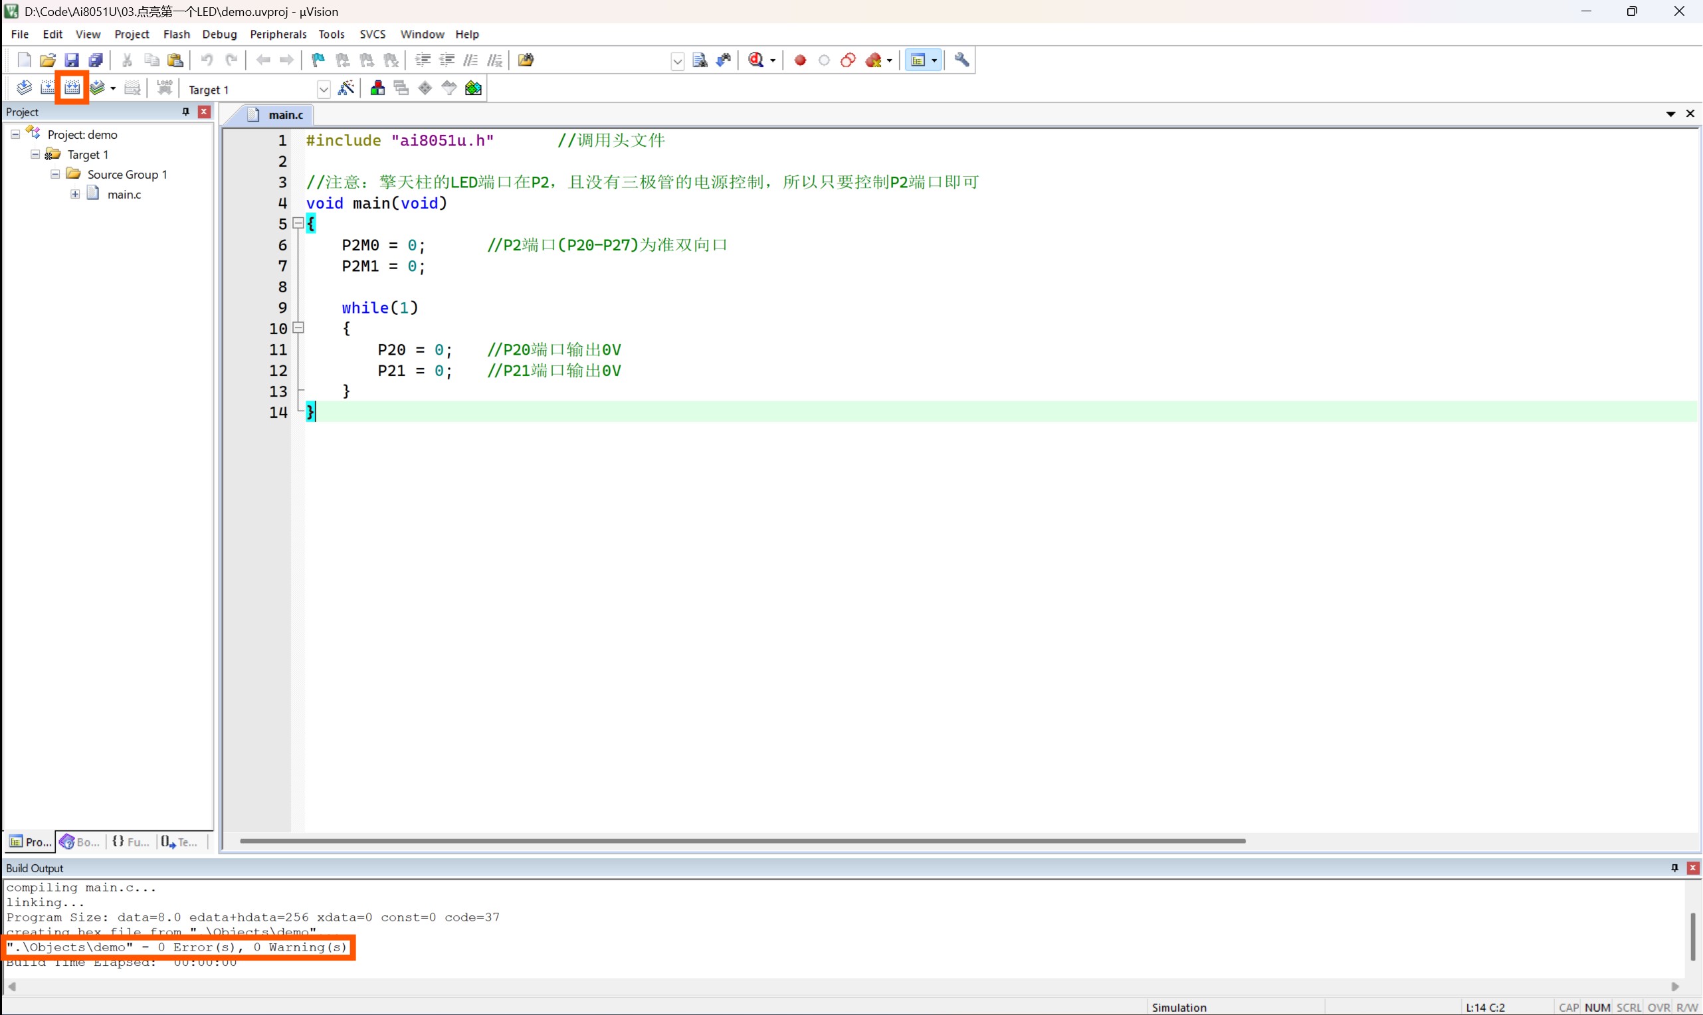Click the editor horizontal scrollbar

click(x=743, y=840)
